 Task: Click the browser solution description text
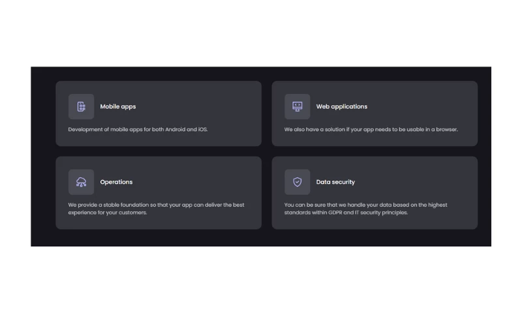[371, 130]
